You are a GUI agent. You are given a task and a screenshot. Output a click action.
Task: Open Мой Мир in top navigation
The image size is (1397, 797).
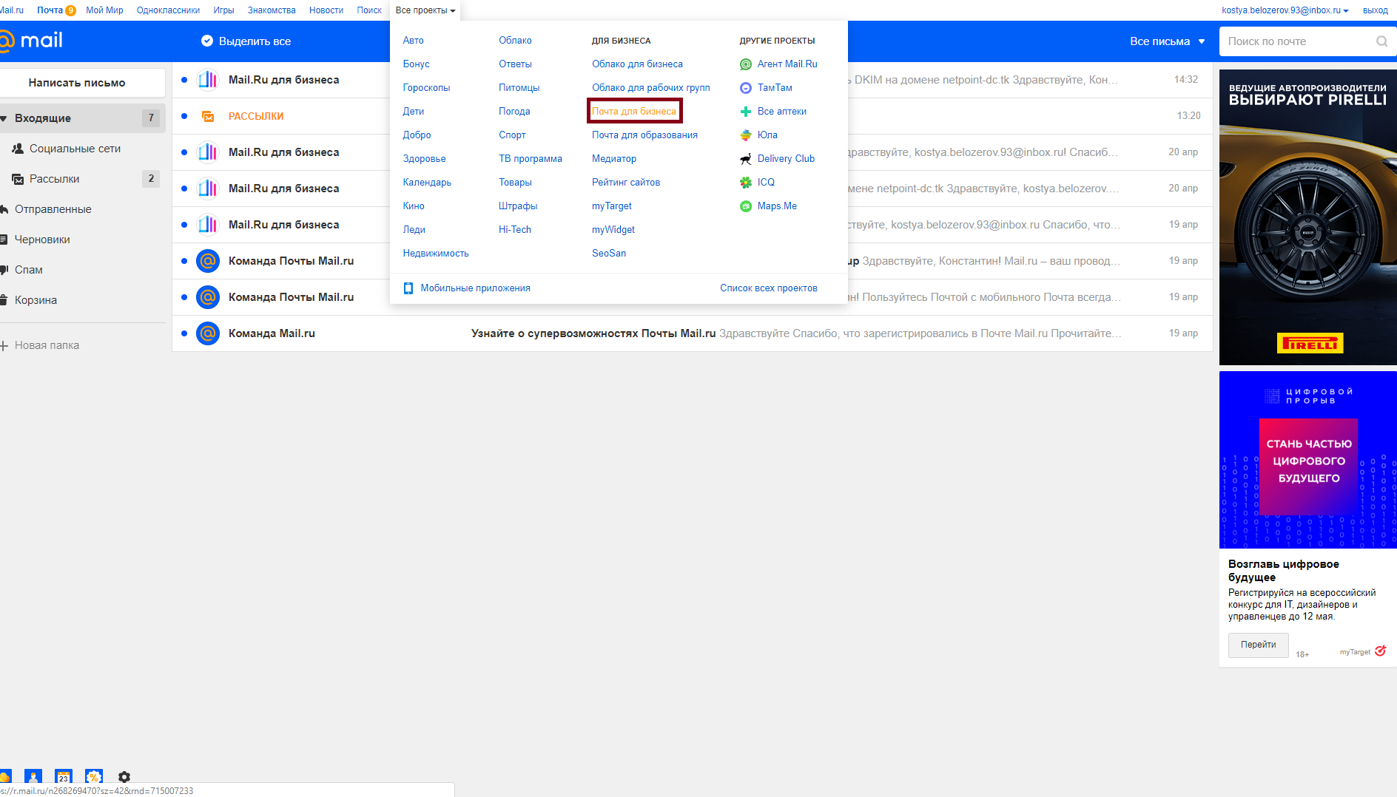point(104,10)
